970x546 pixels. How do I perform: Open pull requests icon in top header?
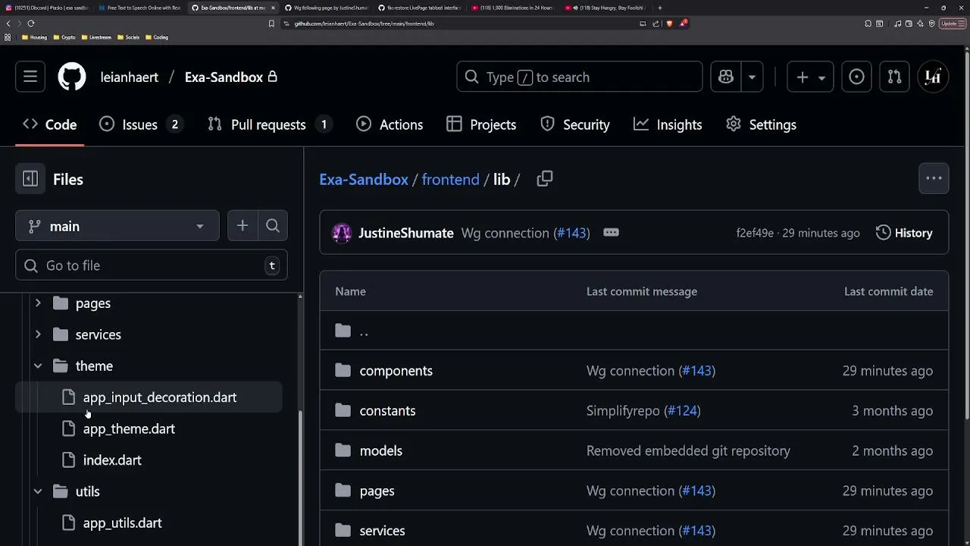[895, 77]
